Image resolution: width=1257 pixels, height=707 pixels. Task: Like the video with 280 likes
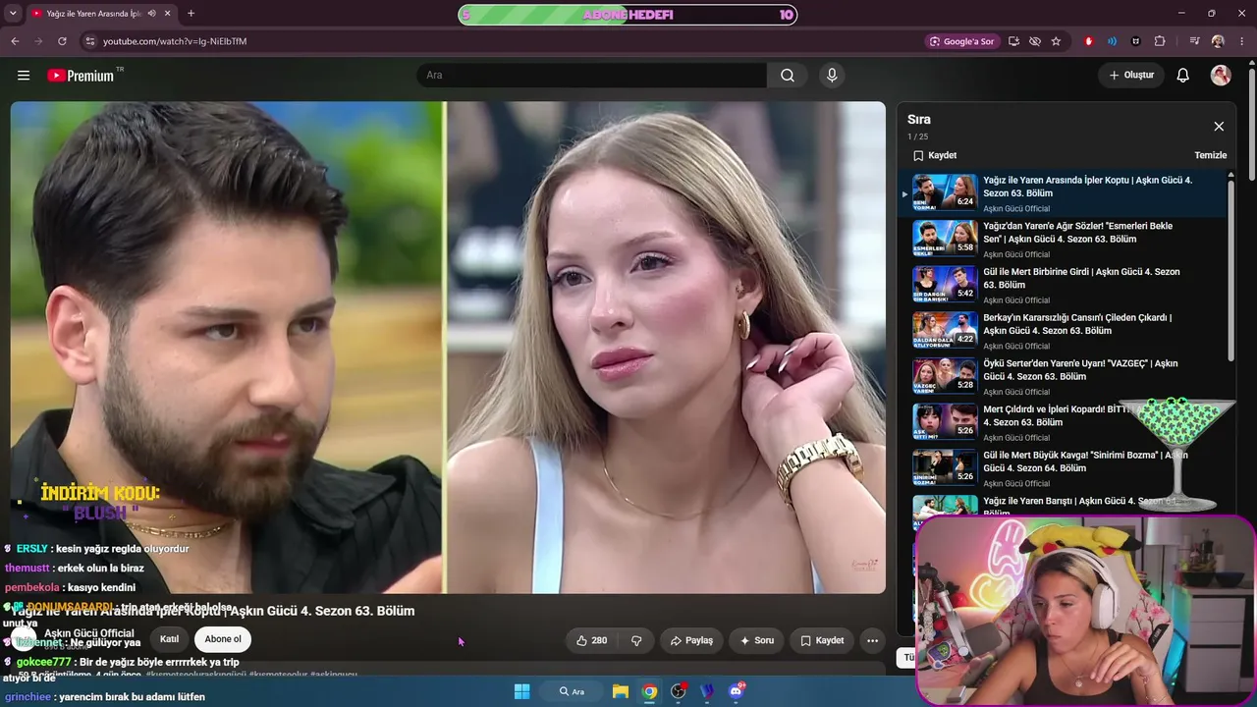pos(591,640)
